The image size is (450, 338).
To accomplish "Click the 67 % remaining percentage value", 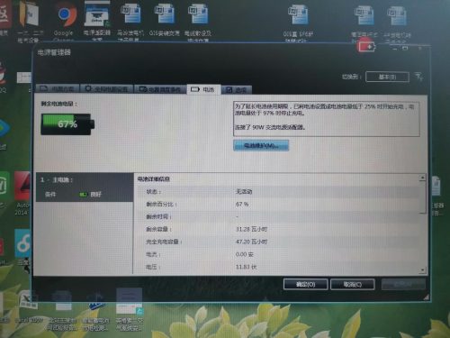I will (x=242, y=205).
